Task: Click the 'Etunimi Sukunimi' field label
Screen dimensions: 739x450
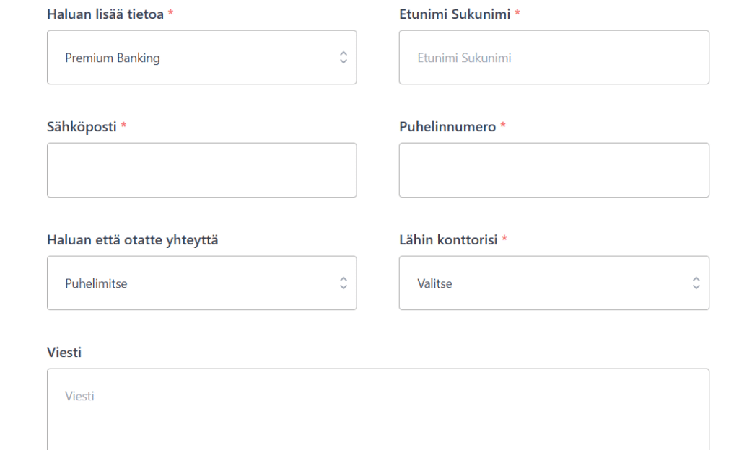Action: tap(455, 14)
